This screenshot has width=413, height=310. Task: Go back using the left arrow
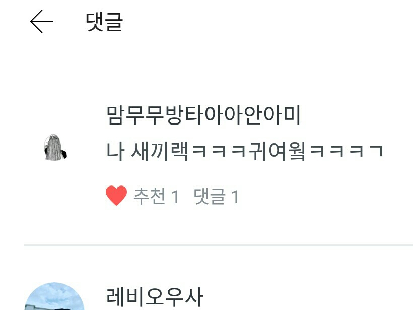click(42, 21)
